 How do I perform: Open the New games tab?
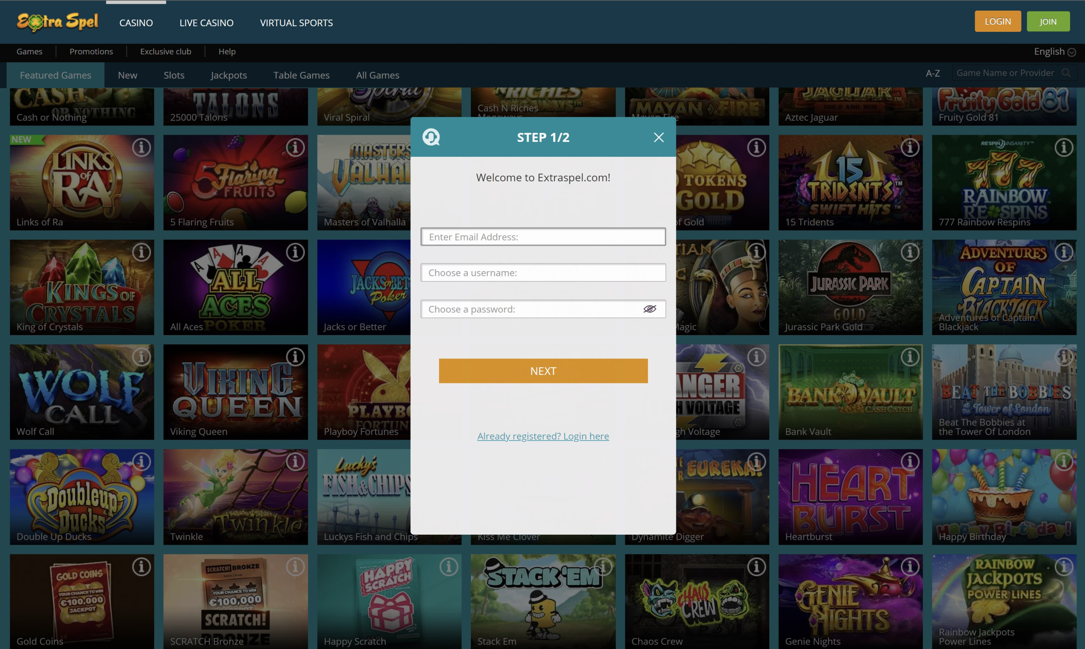[127, 75]
